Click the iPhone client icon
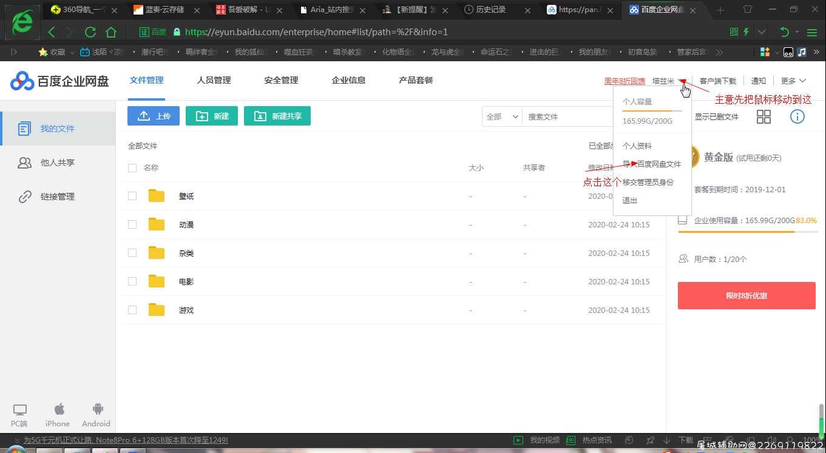The height and width of the screenshot is (453, 826). [x=59, y=409]
